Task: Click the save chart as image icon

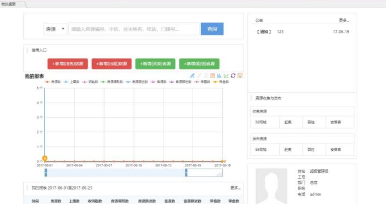Action: coord(240,76)
